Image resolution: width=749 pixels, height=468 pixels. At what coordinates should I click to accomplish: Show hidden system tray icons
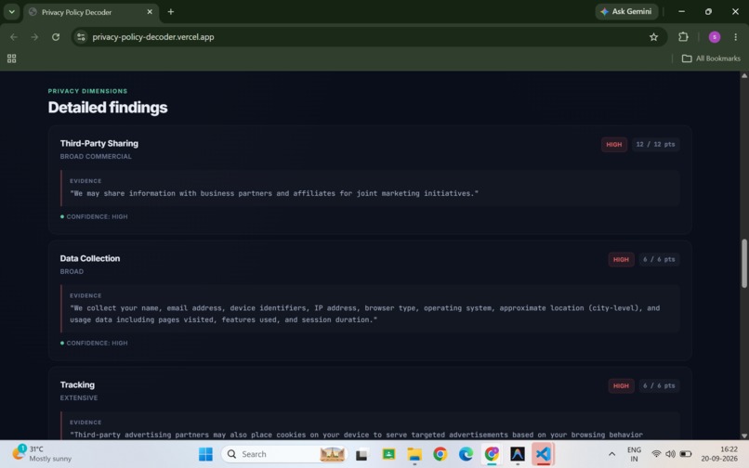click(611, 454)
